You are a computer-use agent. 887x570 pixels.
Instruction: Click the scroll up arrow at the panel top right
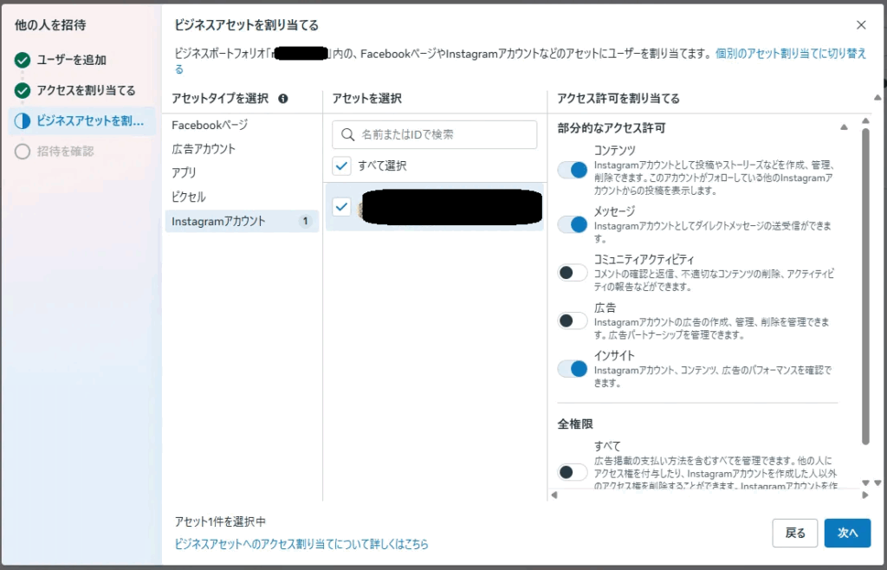pos(877,98)
